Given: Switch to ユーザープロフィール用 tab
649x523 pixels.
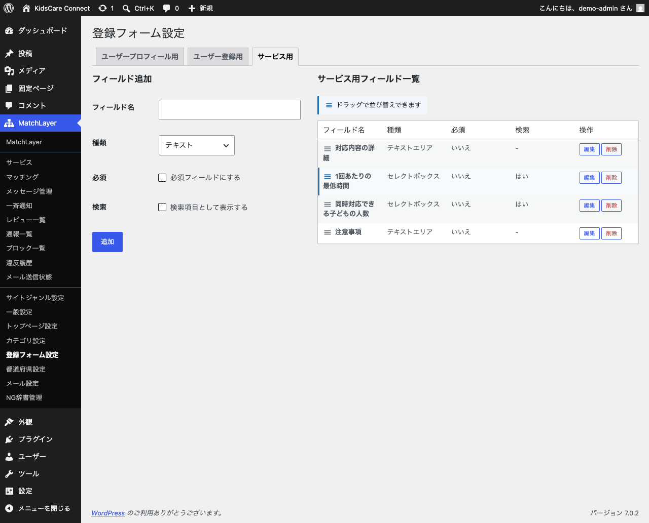Looking at the screenshot, I should (140, 57).
